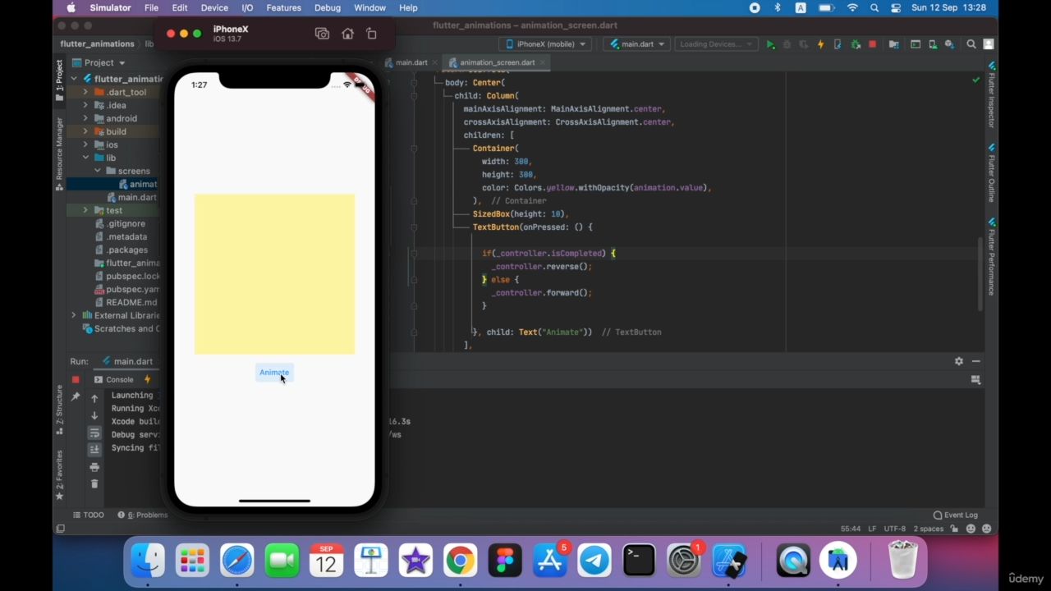Open the Debug menu in menu bar
Screen dimensions: 1051x591
327,7
